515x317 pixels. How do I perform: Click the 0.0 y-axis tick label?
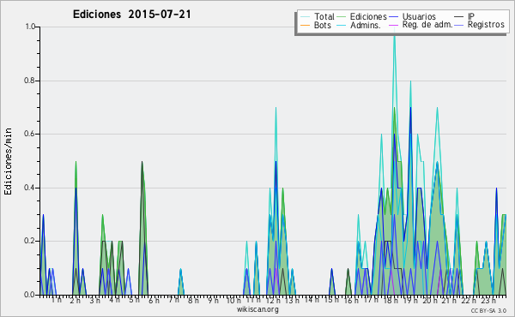point(30,295)
